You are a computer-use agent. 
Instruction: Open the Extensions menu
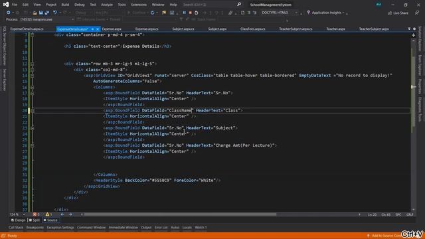click(x=139, y=5)
